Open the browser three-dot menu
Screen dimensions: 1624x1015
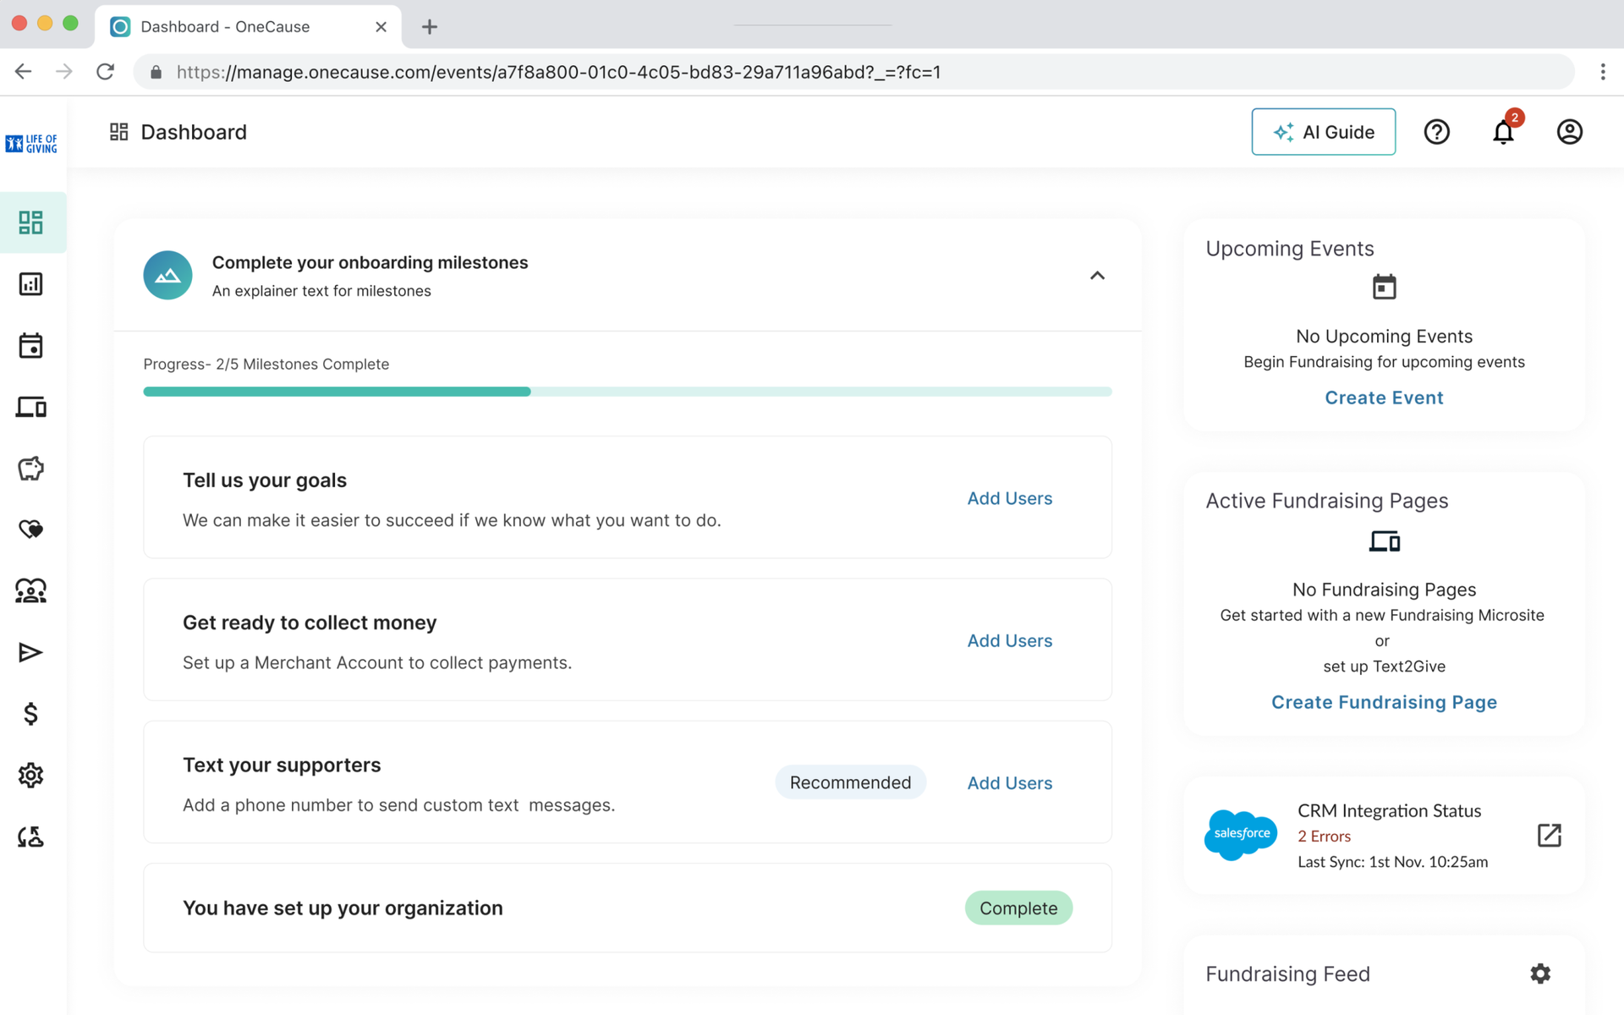click(x=1603, y=72)
